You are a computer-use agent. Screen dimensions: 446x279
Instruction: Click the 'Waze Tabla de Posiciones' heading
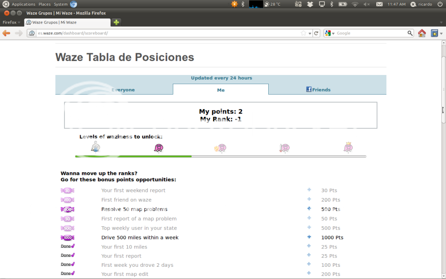click(x=125, y=57)
